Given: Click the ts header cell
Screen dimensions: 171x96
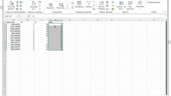Looking at the screenshot, I should click(x=42, y=22).
